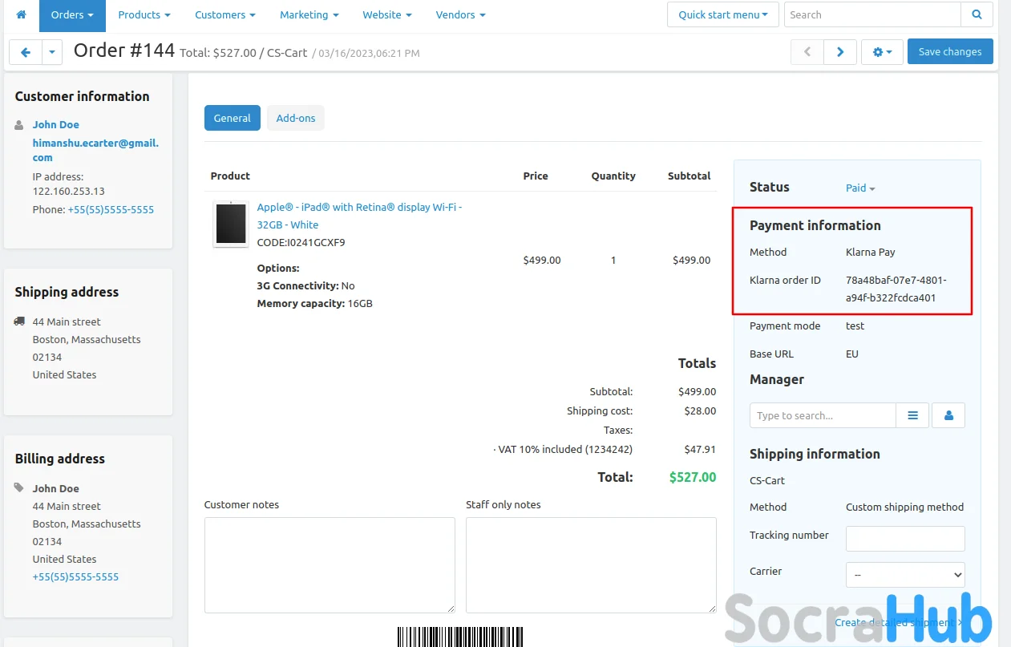
Task: Expand the Quick start menu
Action: point(722,15)
